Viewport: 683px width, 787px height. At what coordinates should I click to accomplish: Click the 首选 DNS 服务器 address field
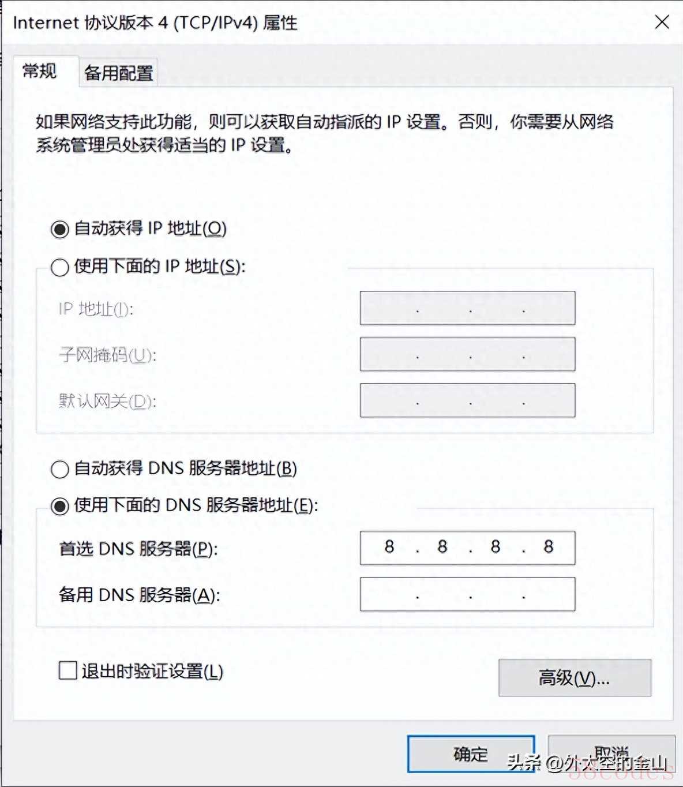coord(467,548)
